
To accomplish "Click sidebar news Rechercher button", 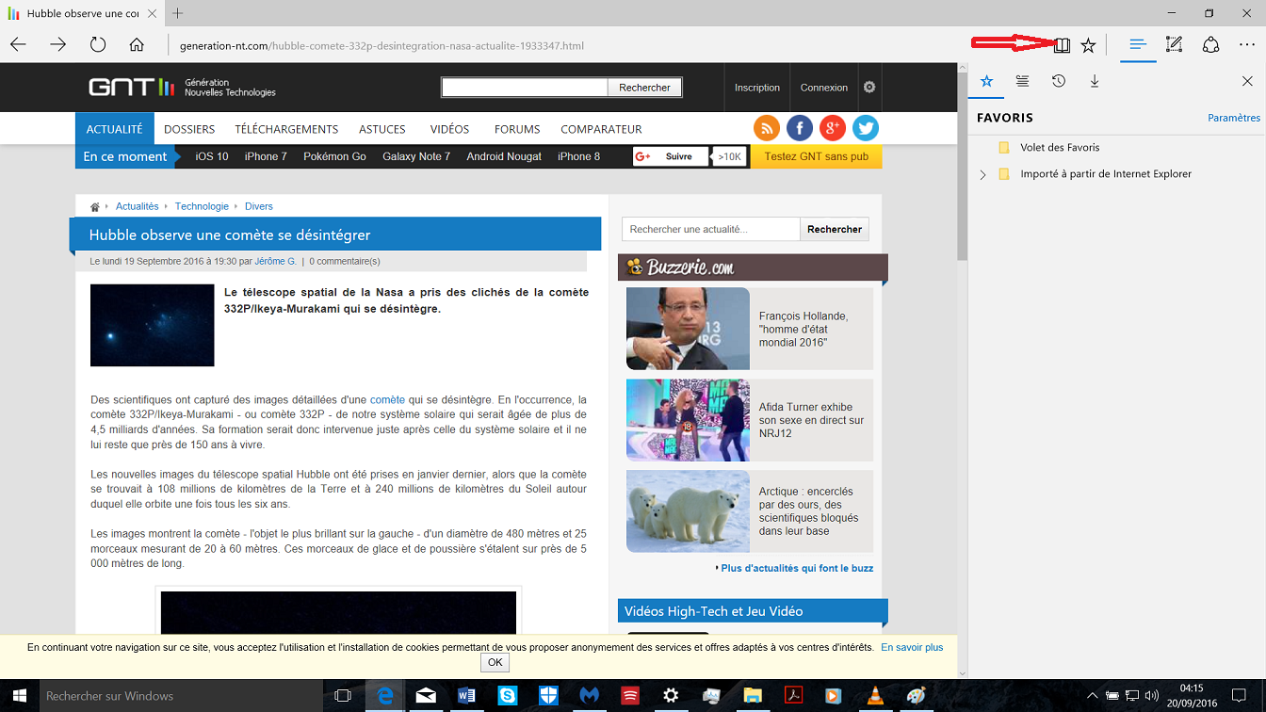I will point(835,229).
